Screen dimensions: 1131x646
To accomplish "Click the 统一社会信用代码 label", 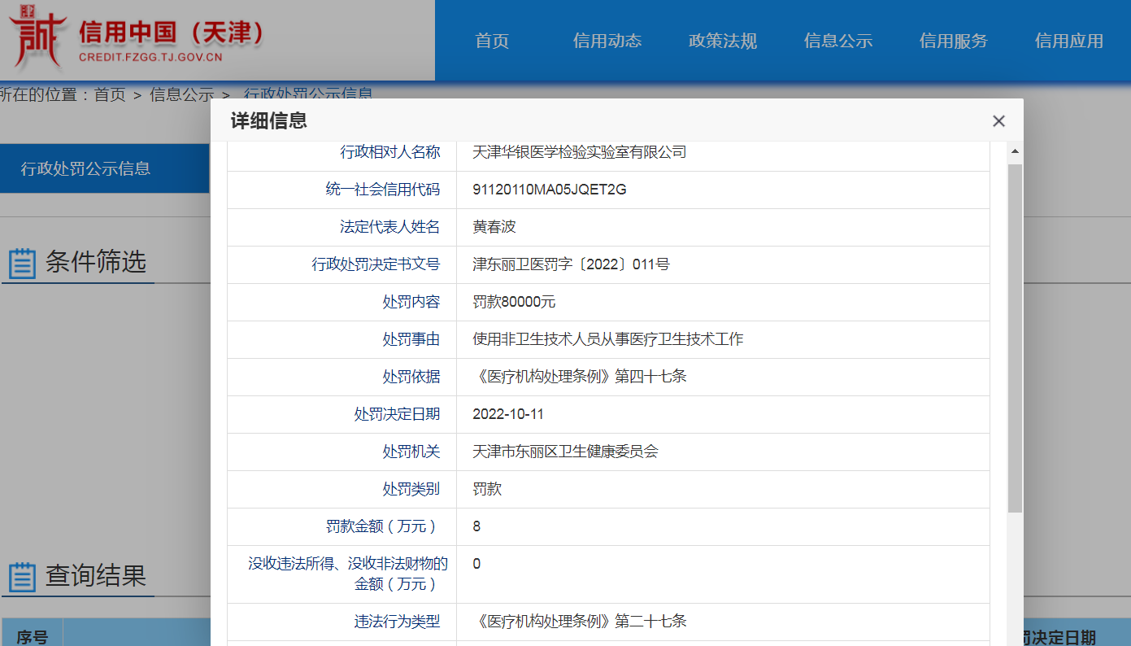I will 383,190.
